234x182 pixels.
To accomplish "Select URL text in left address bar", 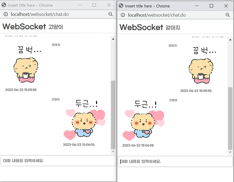I will point(40,14).
